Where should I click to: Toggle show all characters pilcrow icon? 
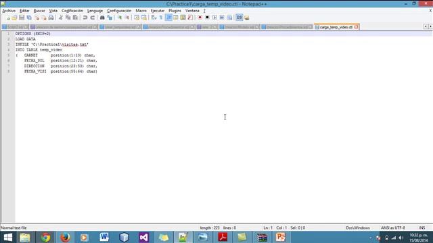tap(161, 18)
